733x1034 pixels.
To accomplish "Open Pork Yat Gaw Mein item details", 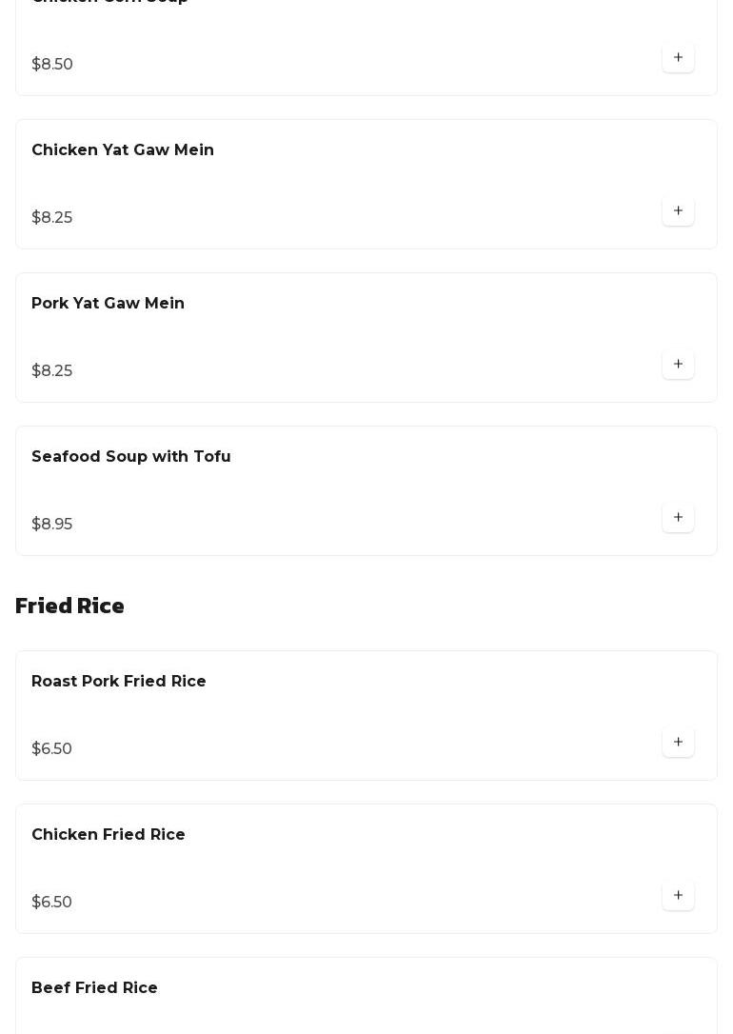I will coord(108,304).
